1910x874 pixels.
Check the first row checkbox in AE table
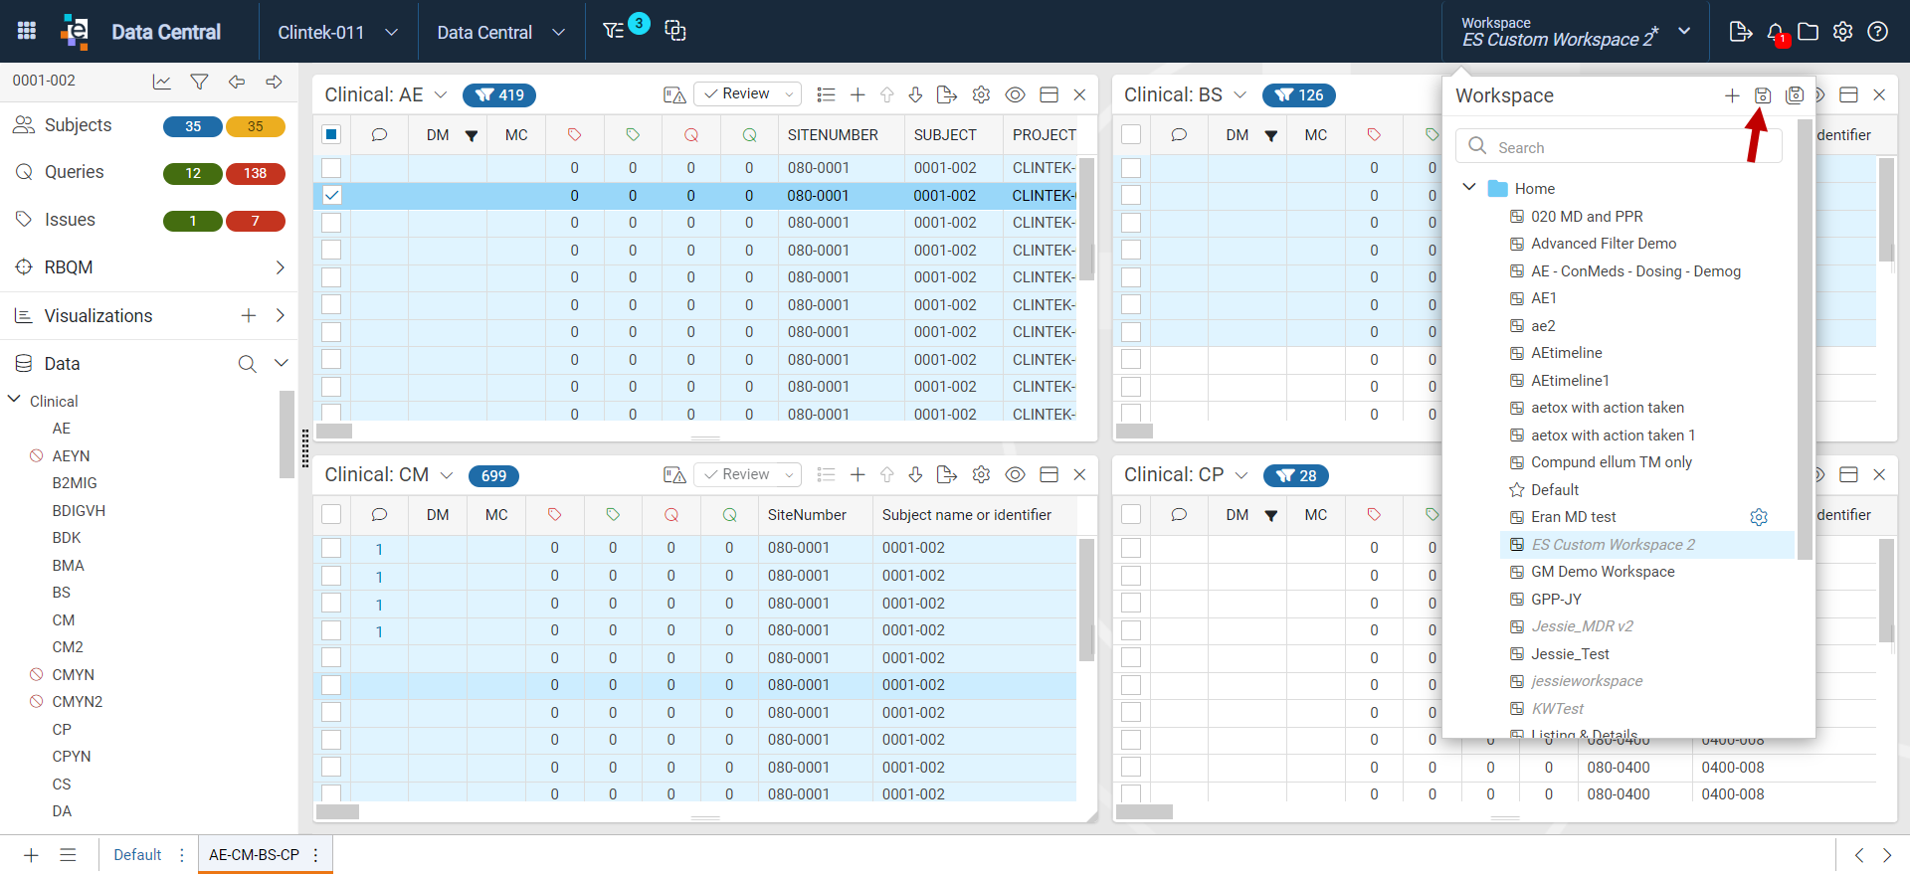pos(331,168)
